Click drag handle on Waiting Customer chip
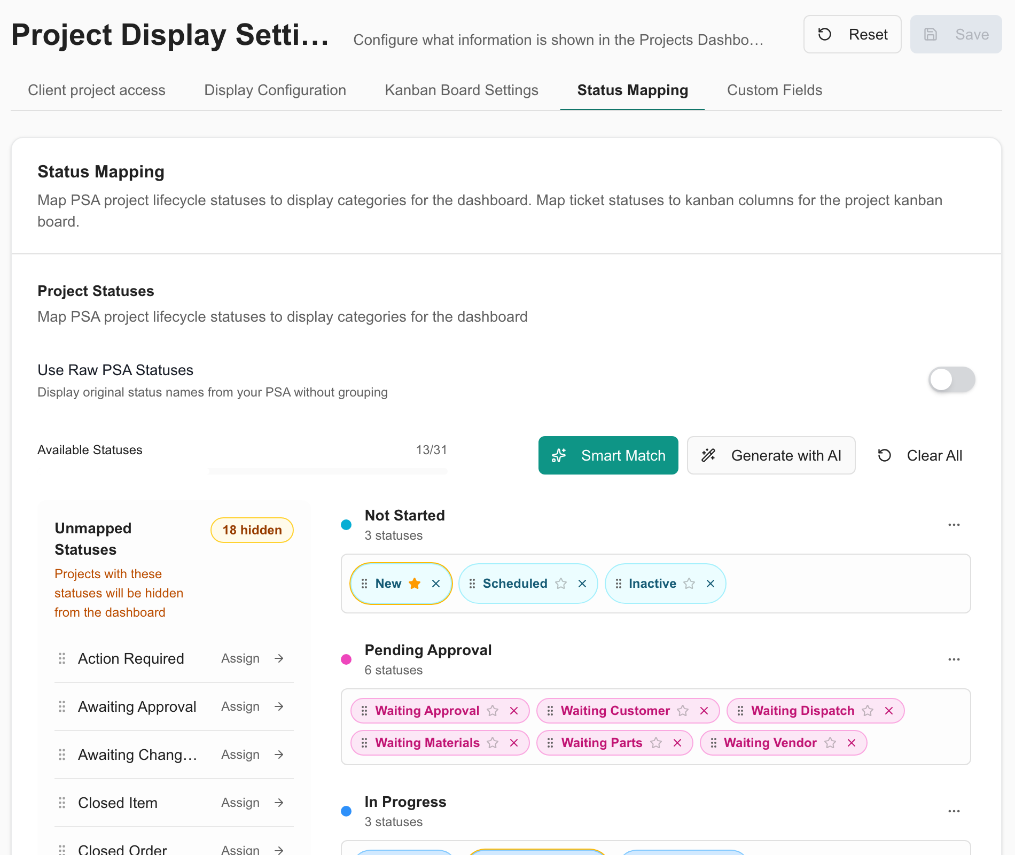 point(550,711)
